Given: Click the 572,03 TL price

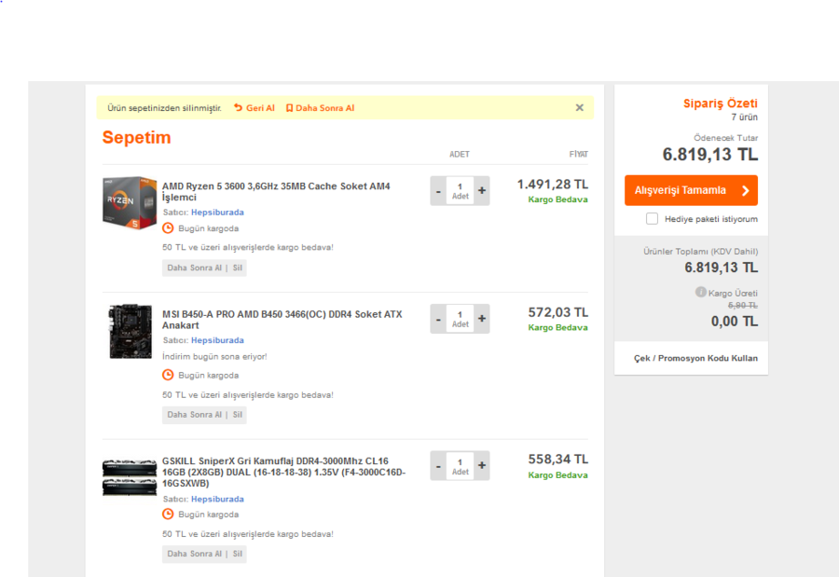Looking at the screenshot, I should [558, 312].
